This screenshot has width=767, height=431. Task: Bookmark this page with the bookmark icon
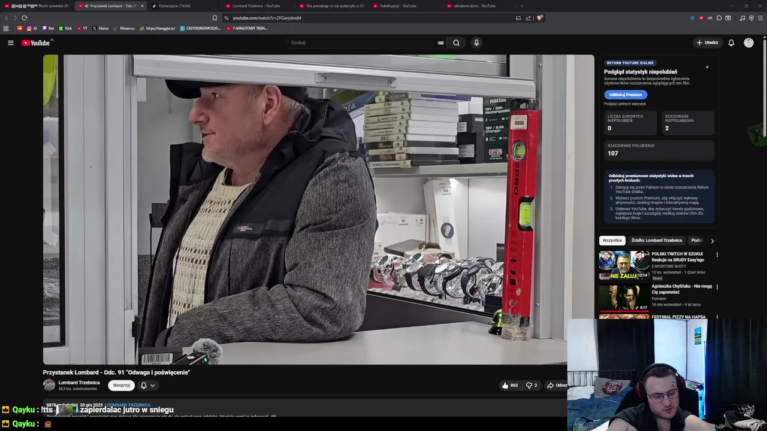click(215, 18)
